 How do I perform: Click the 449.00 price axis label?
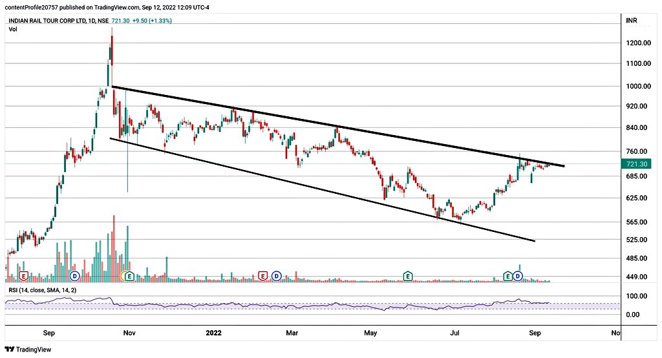click(637, 277)
